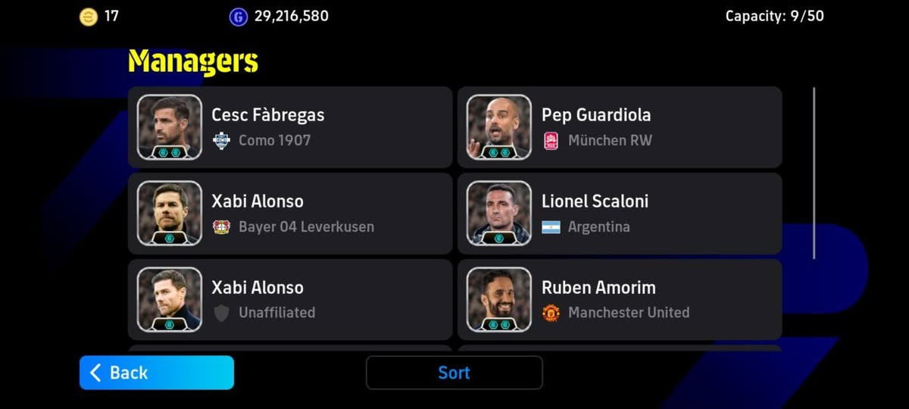
Task: Open Pep Guardiola manager name
Action: (596, 115)
